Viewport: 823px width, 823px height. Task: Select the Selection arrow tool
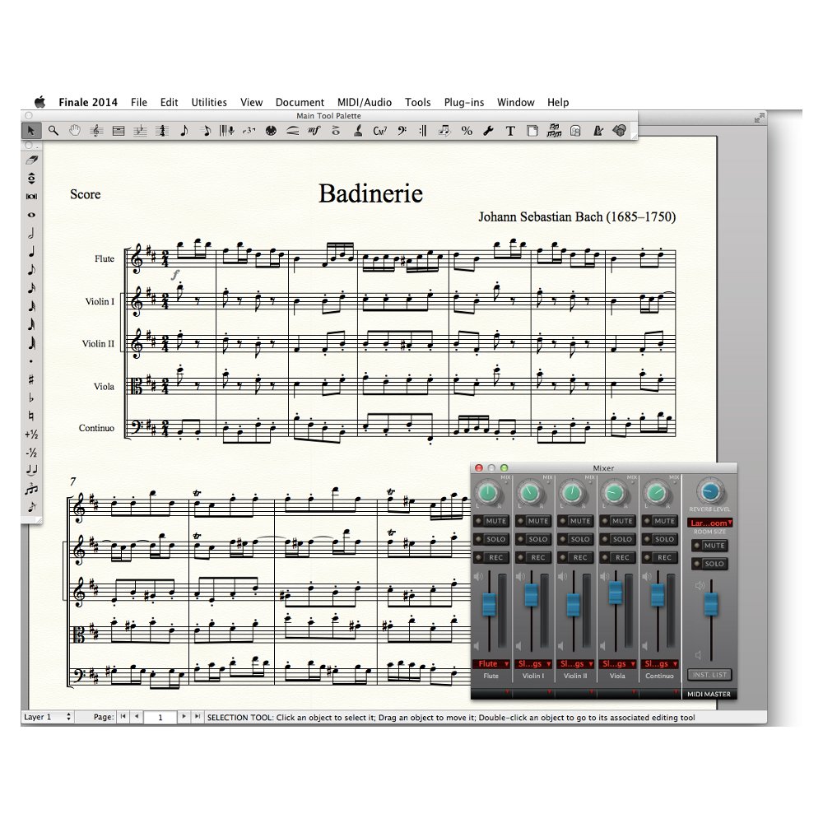[x=31, y=131]
